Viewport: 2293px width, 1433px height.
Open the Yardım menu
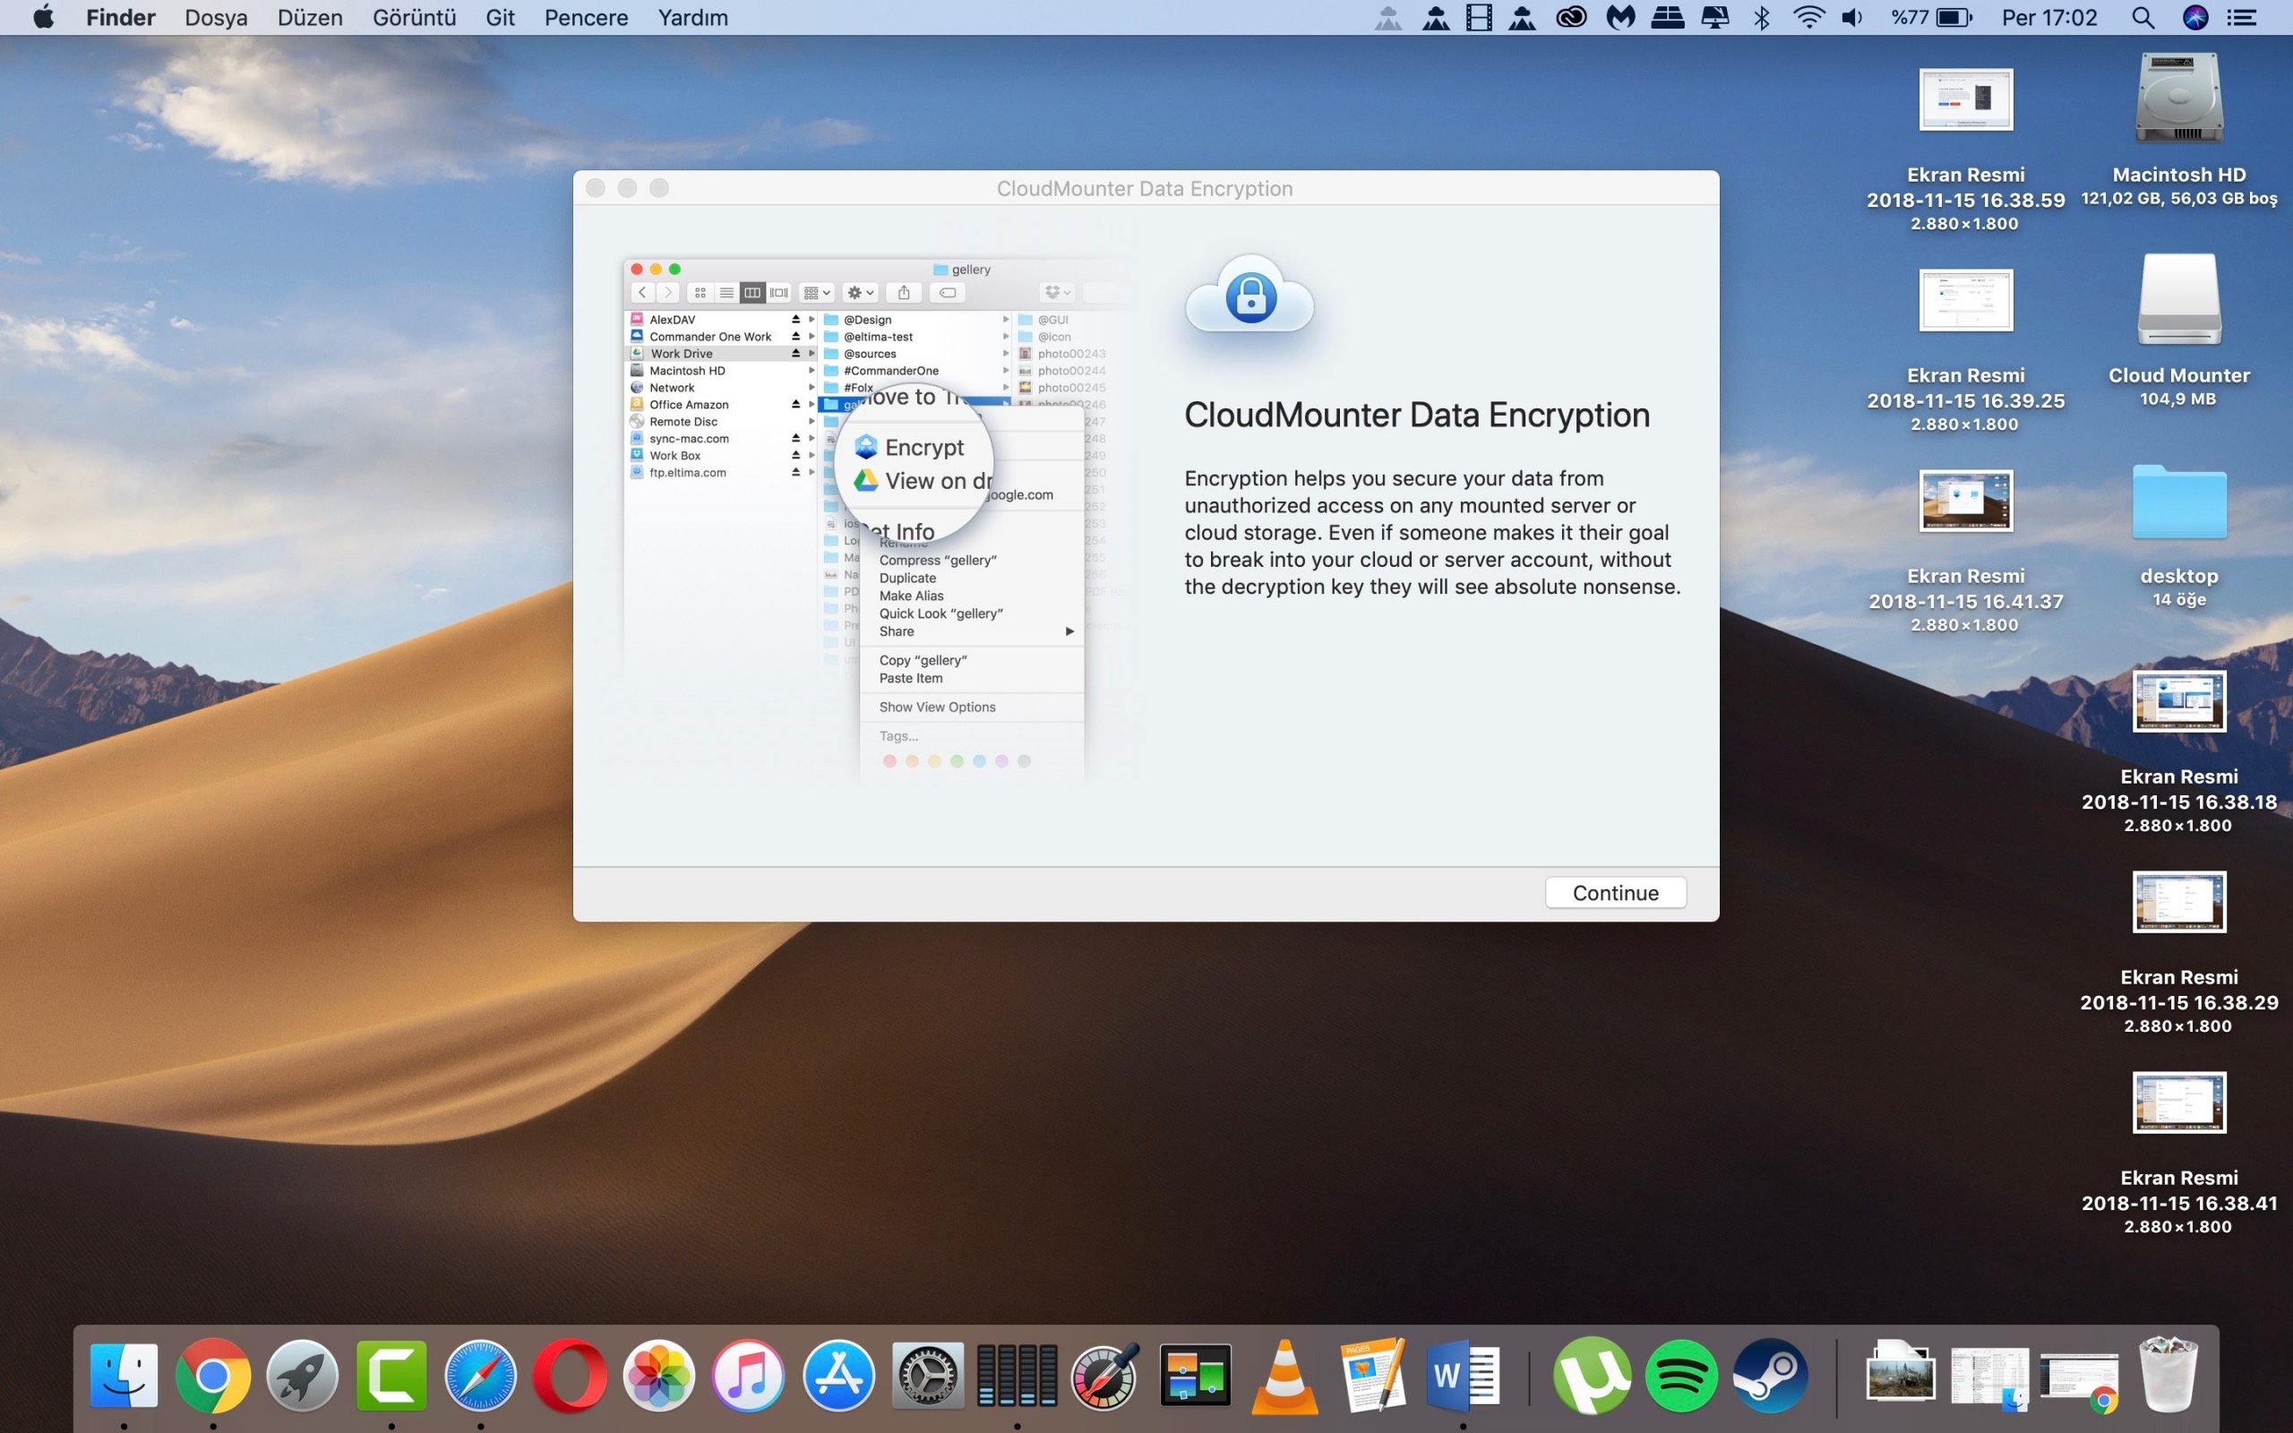click(692, 18)
